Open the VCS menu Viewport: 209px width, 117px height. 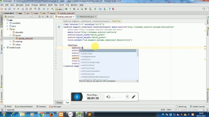67,5
